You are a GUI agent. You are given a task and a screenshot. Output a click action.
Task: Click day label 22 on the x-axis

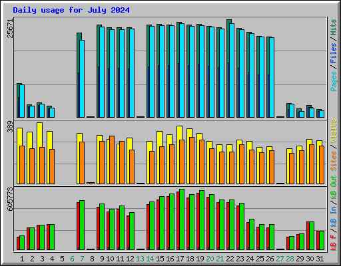click(230, 259)
